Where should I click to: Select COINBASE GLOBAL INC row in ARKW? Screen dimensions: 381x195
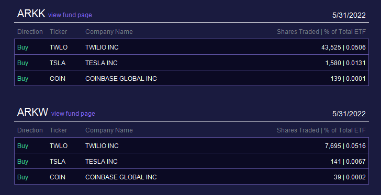(x=192, y=177)
